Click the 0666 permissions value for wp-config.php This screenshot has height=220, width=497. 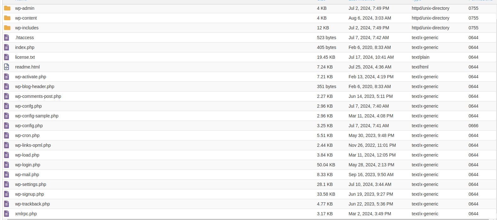[473, 126]
